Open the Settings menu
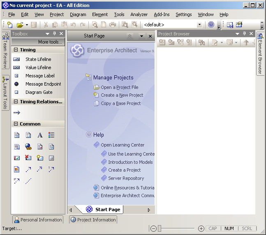This screenshot has width=266, height=235. [x=183, y=14]
